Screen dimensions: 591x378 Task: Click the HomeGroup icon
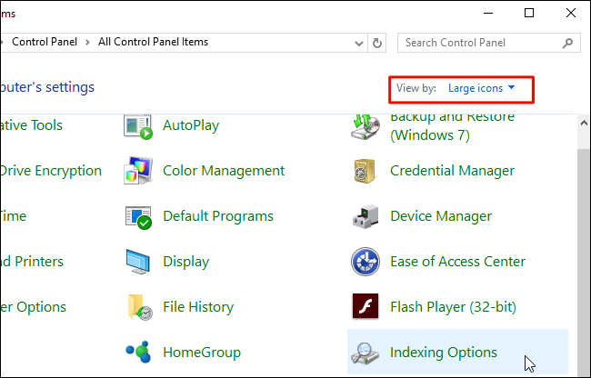point(137,352)
